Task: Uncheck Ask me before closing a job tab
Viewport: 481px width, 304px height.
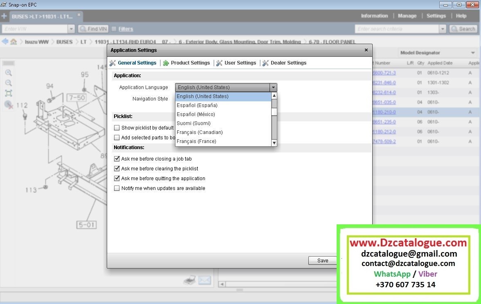Action: click(117, 159)
